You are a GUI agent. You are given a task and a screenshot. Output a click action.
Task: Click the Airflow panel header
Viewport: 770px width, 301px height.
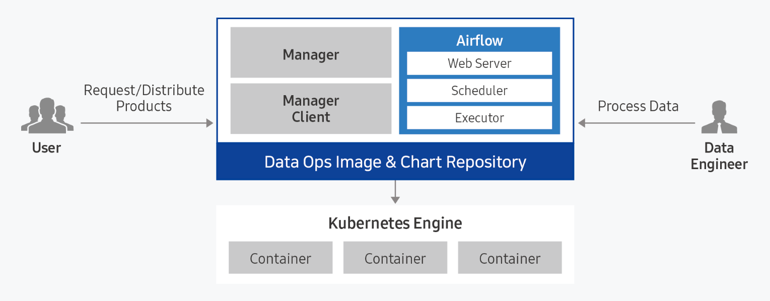(479, 40)
